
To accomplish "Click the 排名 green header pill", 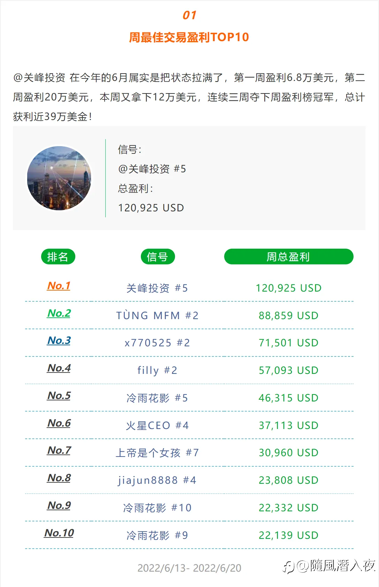I will pos(58,257).
